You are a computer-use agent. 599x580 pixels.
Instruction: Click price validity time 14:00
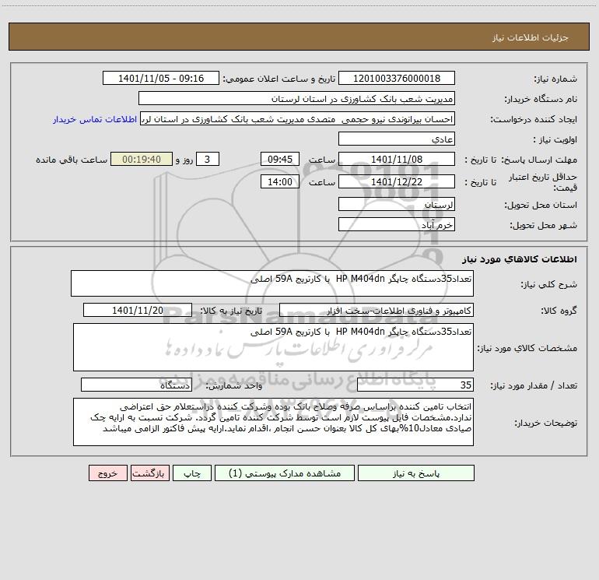(279, 182)
